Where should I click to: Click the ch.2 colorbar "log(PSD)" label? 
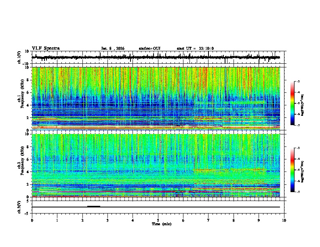[x=303, y=172]
